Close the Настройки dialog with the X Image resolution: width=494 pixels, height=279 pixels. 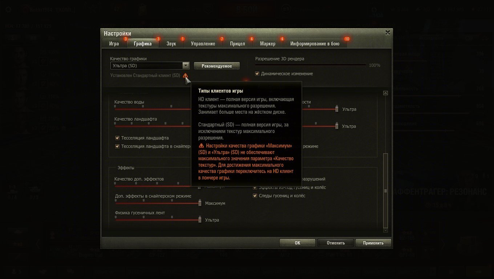(388, 32)
